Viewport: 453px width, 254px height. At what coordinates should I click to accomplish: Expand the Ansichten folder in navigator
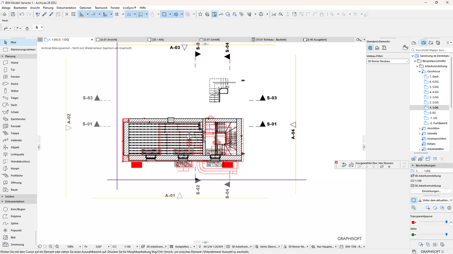point(419,128)
